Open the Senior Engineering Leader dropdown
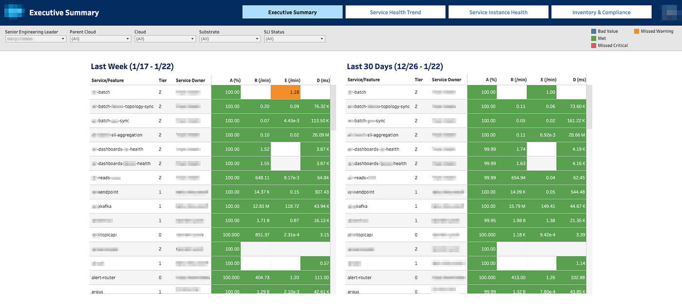The image size is (682, 304). pos(36,39)
